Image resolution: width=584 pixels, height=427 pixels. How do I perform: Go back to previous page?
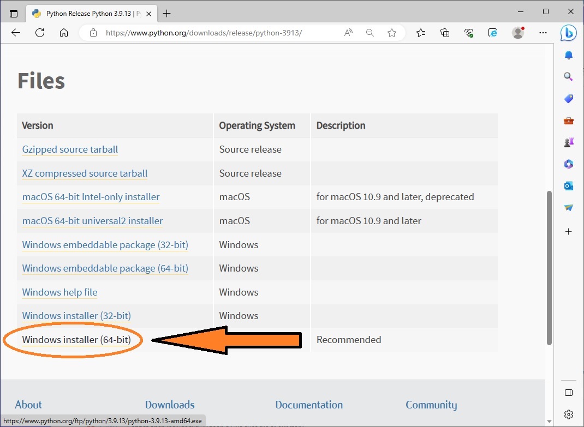[x=16, y=33]
